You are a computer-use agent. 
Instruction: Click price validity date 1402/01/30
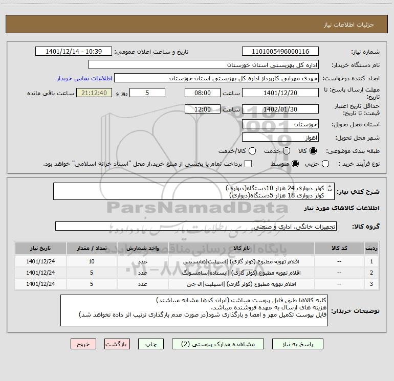[280, 109]
